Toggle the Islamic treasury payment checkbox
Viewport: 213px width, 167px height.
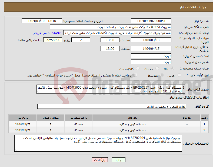click(x=135, y=75)
